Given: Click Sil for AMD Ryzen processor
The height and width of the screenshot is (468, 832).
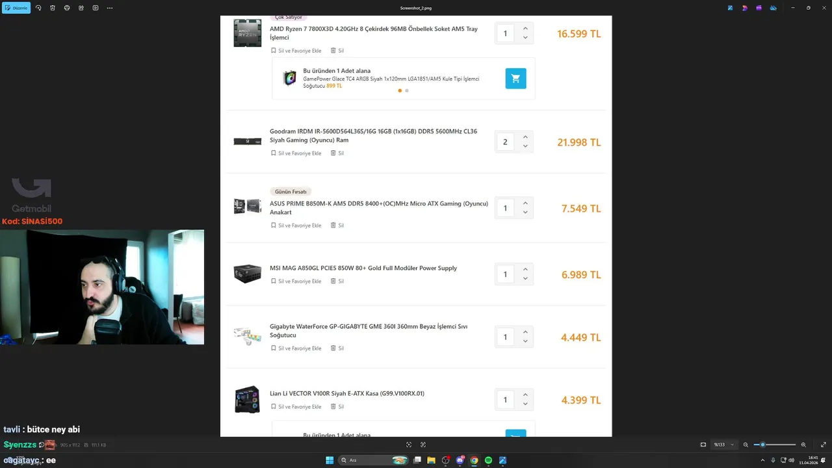Looking at the screenshot, I should (337, 51).
